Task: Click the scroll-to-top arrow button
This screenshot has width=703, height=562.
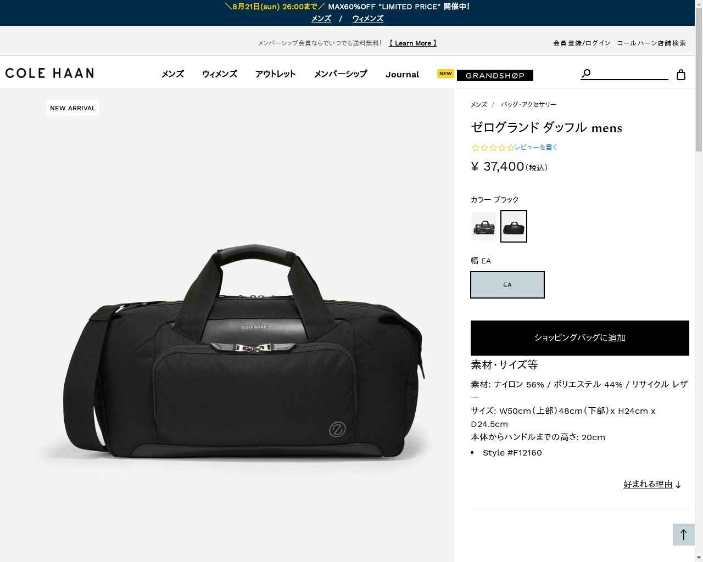Action: (683, 535)
